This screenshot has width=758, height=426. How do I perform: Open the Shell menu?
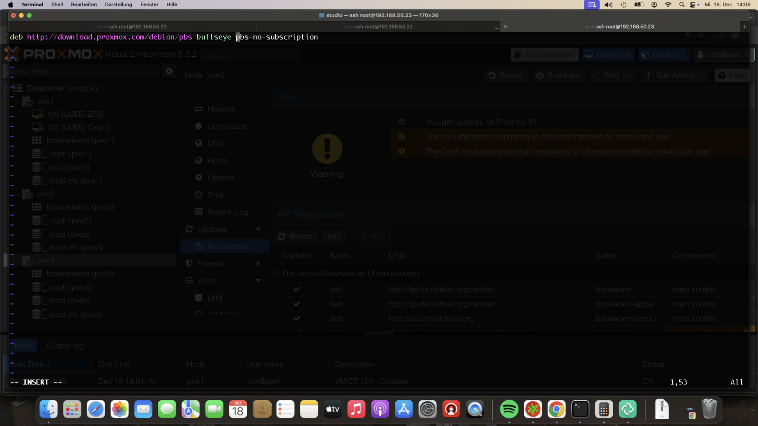point(57,5)
